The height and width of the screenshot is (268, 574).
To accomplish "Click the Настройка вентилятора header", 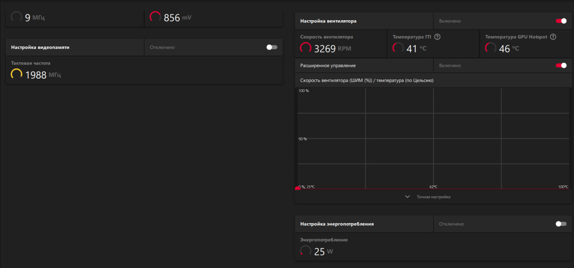I will pyautogui.click(x=328, y=21).
